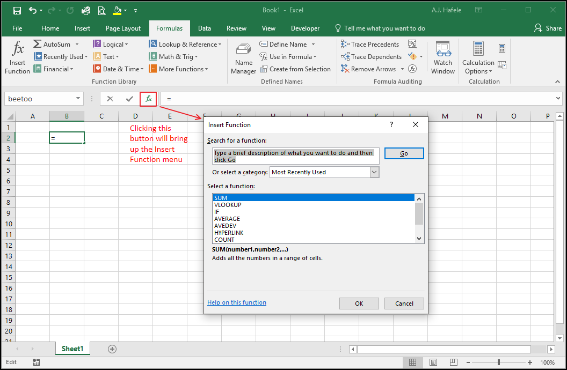The image size is (567, 370).
Task: Expand the formula bar with chevron
Action: point(558,98)
